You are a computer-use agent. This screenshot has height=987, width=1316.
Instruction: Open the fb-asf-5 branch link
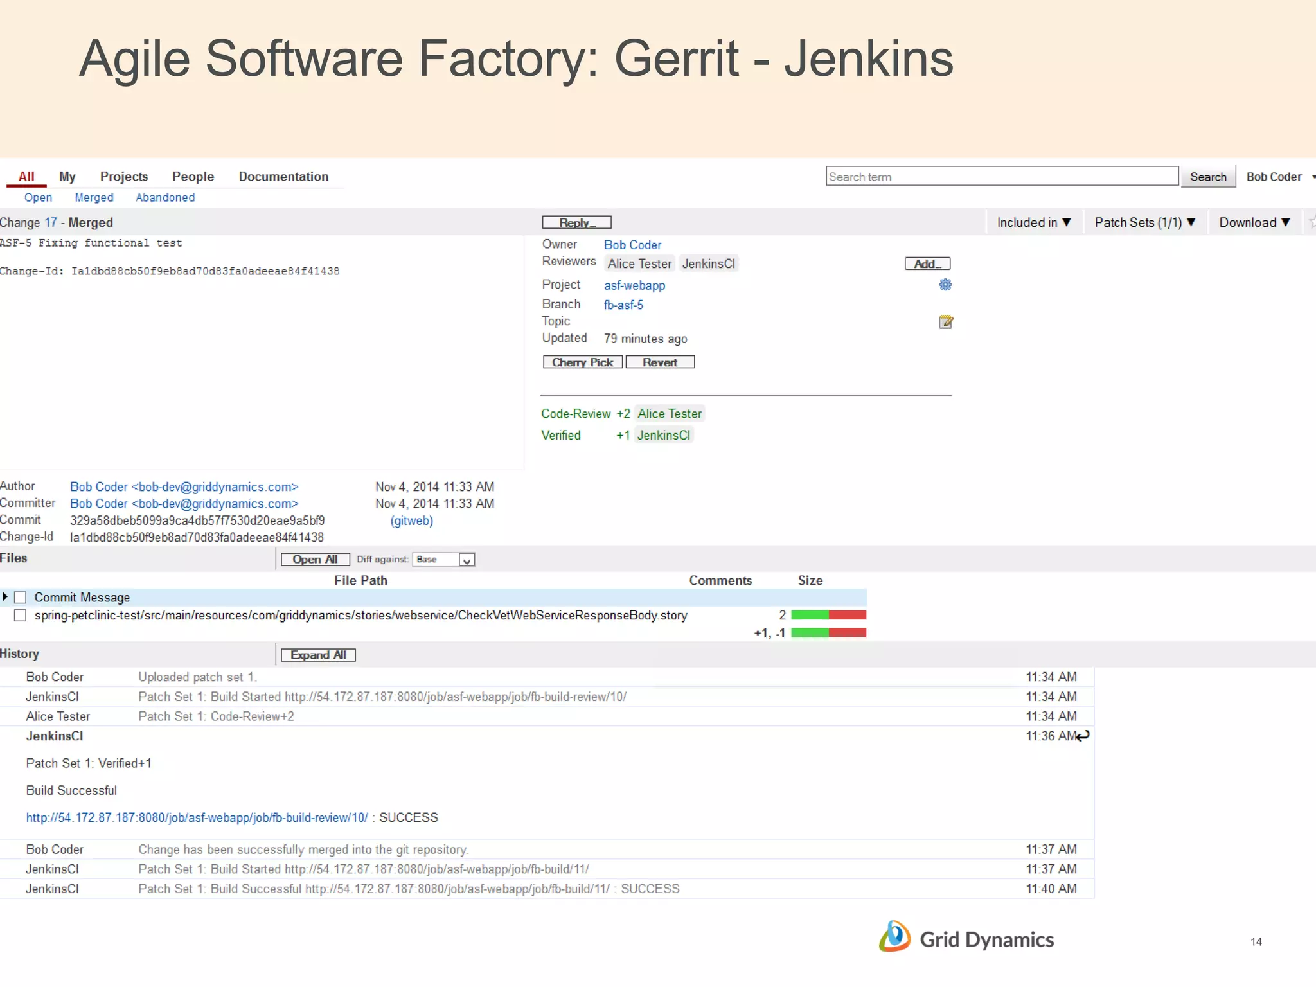click(x=623, y=305)
